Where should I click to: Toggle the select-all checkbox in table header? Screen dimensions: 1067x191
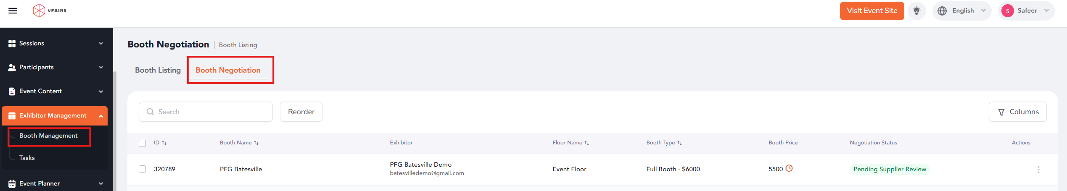pyautogui.click(x=143, y=143)
